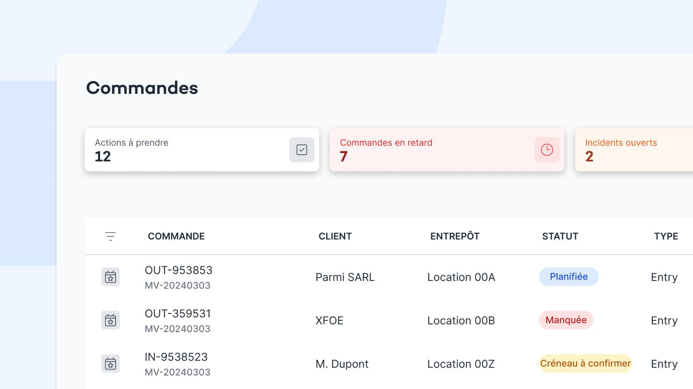The image size is (693, 389).
Task: Sort by the CLIENT column header
Action: click(x=335, y=236)
